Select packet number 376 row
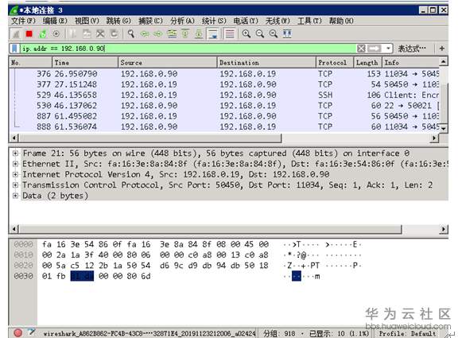The height and width of the screenshot is (338, 462). [224, 74]
